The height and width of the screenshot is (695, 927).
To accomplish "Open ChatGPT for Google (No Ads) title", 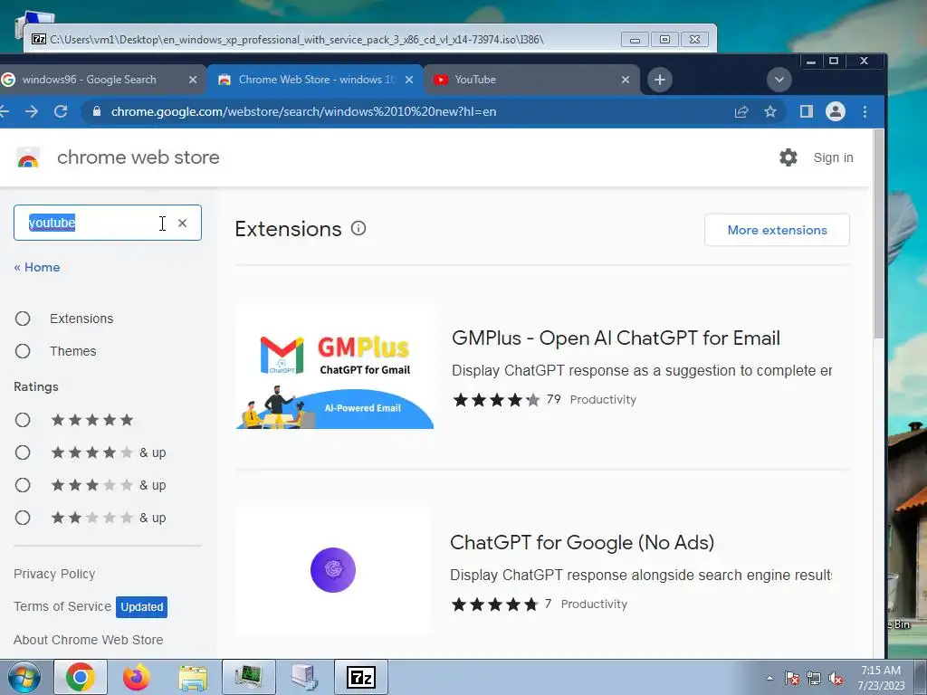I will [582, 543].
